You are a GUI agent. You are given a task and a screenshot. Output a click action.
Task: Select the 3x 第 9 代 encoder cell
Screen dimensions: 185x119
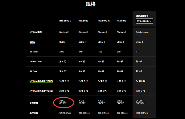click(x=64, y=81)
